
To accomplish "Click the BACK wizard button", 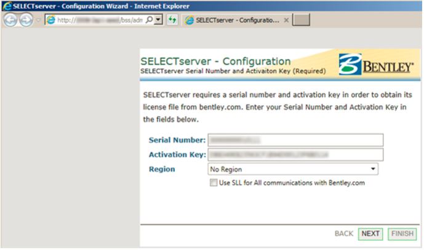I will coord(343,233).
